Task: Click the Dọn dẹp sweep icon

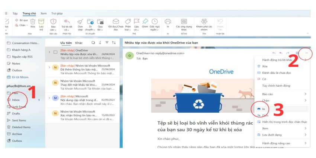Action: click(80, 21)
